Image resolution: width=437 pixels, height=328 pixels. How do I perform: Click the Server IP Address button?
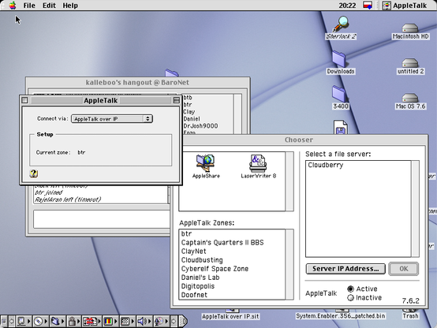coord(345,269)
